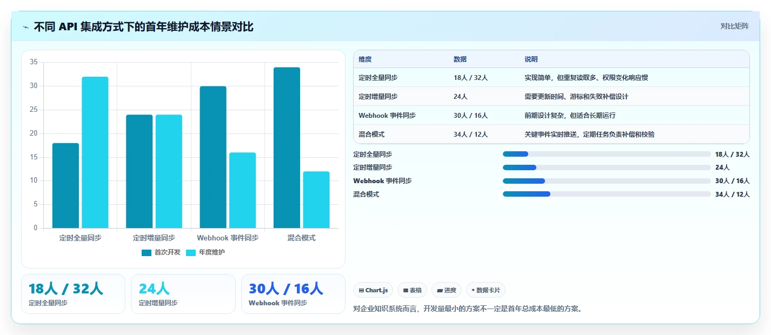Screen dimensions: 771x335
Task: Click the 30人 / 16人 table cell
Action: pos(471,116)
